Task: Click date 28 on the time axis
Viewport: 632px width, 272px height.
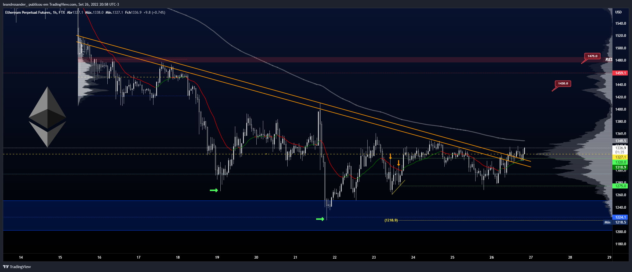Action: [x=570, y=257]
